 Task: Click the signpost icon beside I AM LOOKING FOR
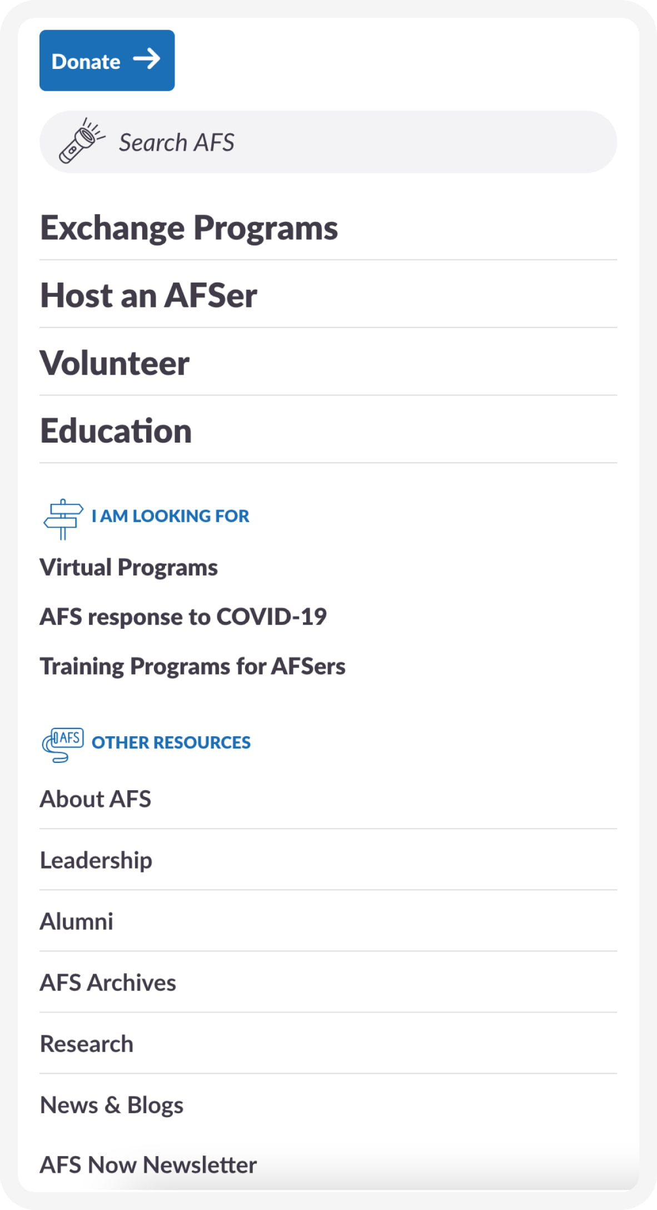(x=63, y=519)
